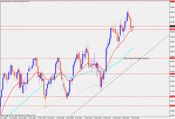
Task: Click the "16 Oct 2009" date axis label
Action: click(x=13, y=118)
